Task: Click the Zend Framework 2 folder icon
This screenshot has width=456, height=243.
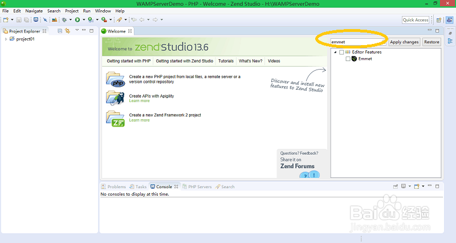Action: pyautogui.click(x=115, y=119)
